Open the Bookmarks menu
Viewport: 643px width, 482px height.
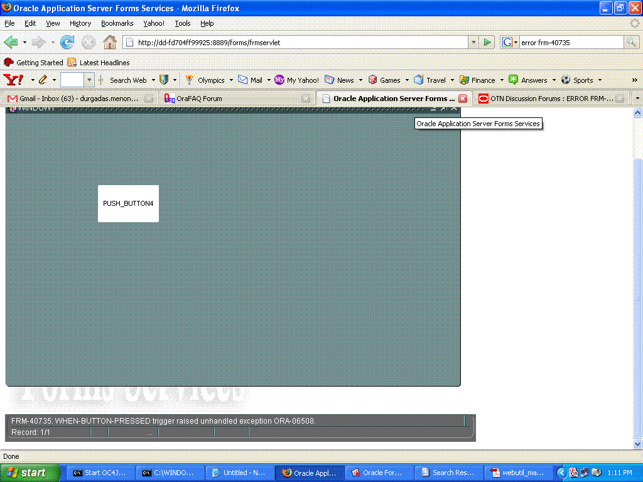tap(117, 23)
